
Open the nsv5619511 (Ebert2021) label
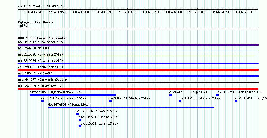click(98, 123)
